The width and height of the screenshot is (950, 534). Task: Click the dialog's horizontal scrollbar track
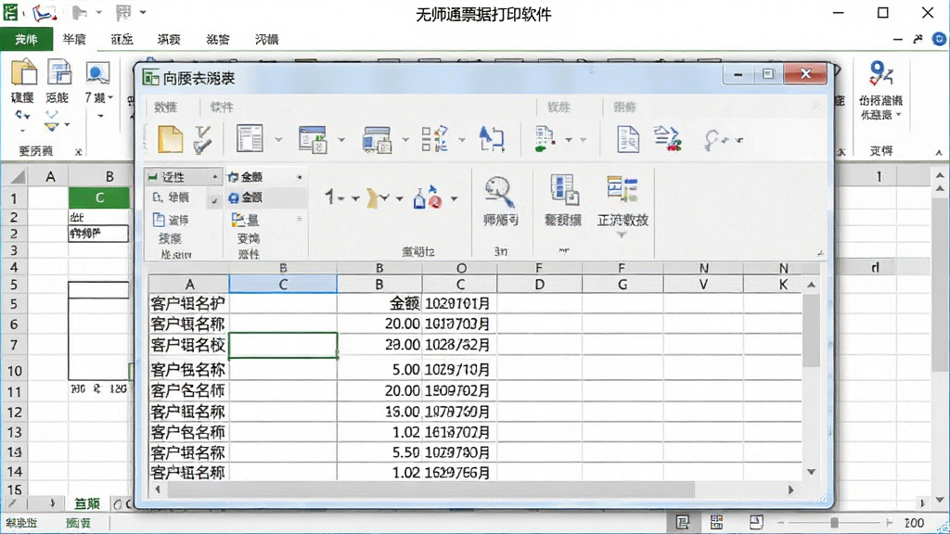pos(474,489)
